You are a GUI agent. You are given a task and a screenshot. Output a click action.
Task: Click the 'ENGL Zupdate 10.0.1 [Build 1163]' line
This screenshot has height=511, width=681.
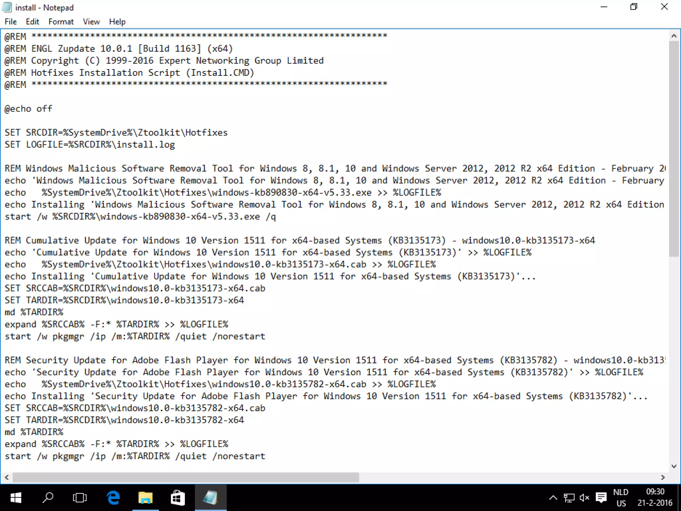click(118, 49)
